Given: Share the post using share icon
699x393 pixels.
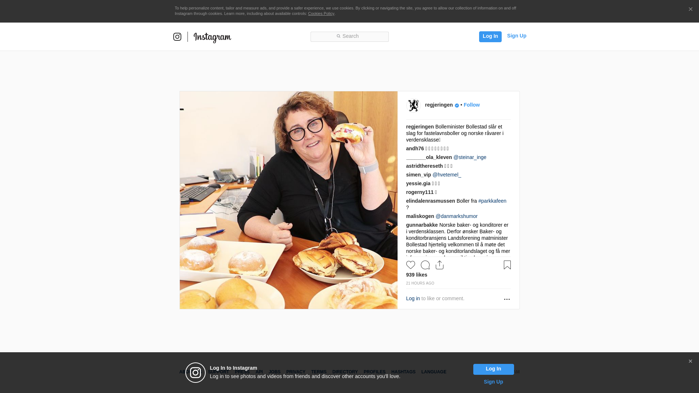Looking at the screenshot, I should (440, 265).
